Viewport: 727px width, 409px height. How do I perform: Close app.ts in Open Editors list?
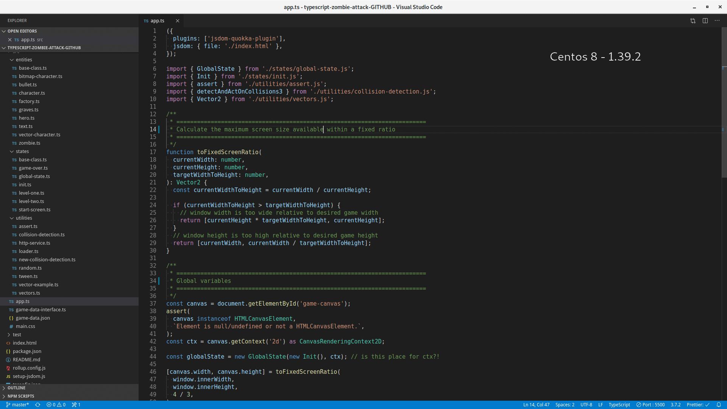click(x=10, y=40)
